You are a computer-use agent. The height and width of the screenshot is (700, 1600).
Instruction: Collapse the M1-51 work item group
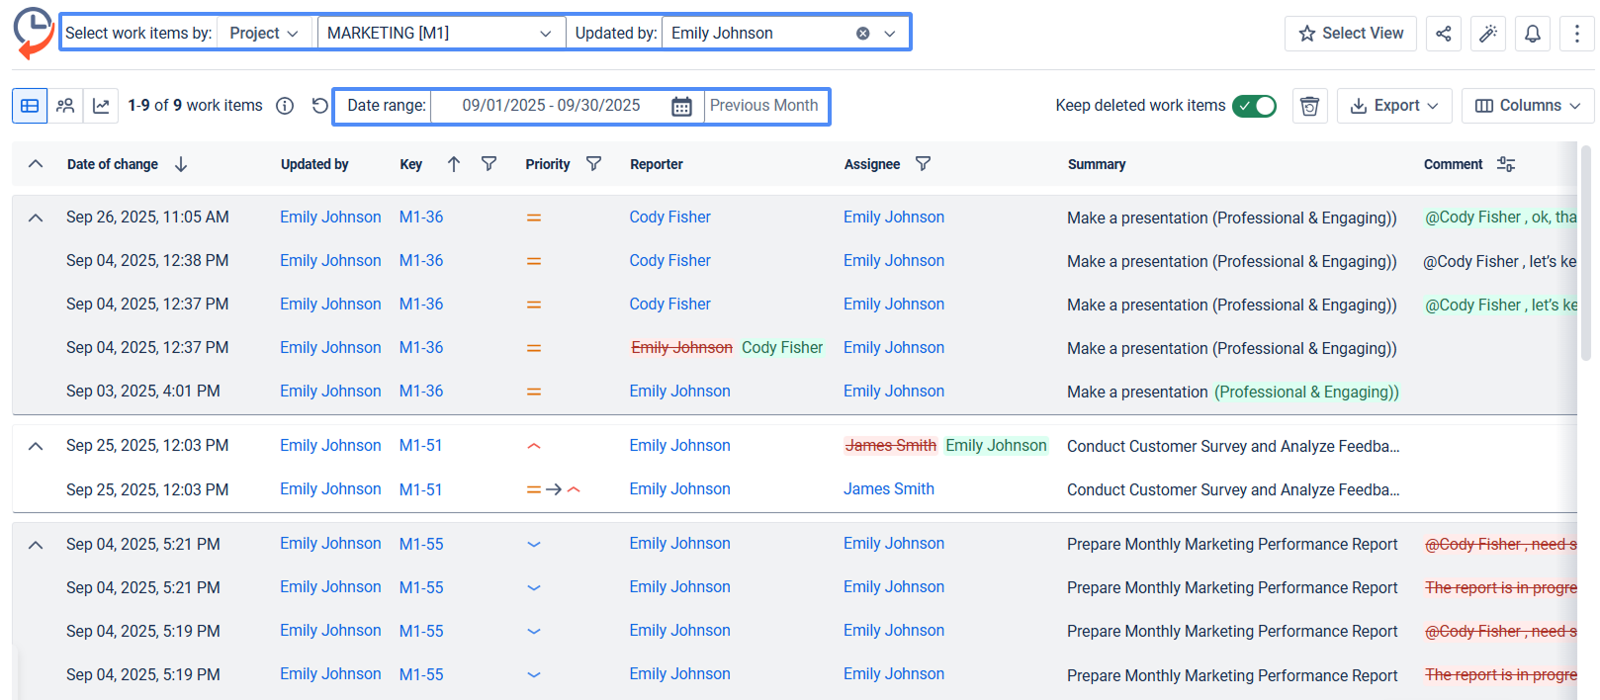click(36, 446)
